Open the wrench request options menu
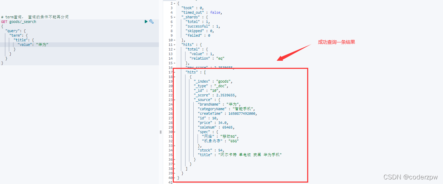This screenshot has height=184, width=443. (151, 22)
